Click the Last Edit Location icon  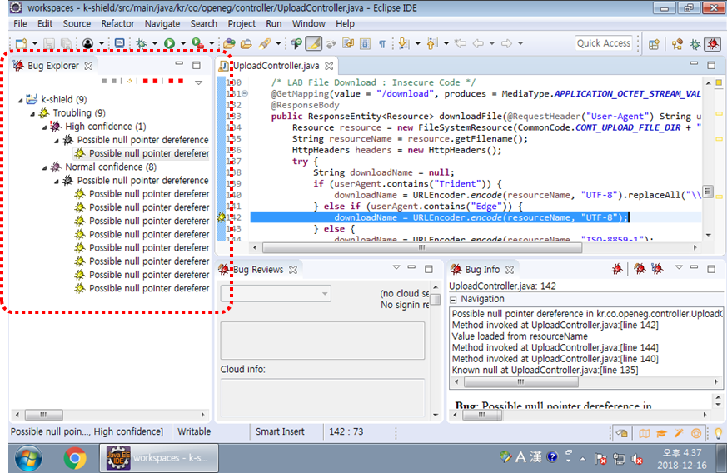pyautogui.click(x=461, y=43)
